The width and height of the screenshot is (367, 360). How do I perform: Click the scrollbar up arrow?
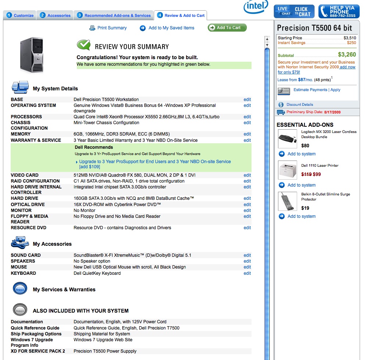(267, 39)
